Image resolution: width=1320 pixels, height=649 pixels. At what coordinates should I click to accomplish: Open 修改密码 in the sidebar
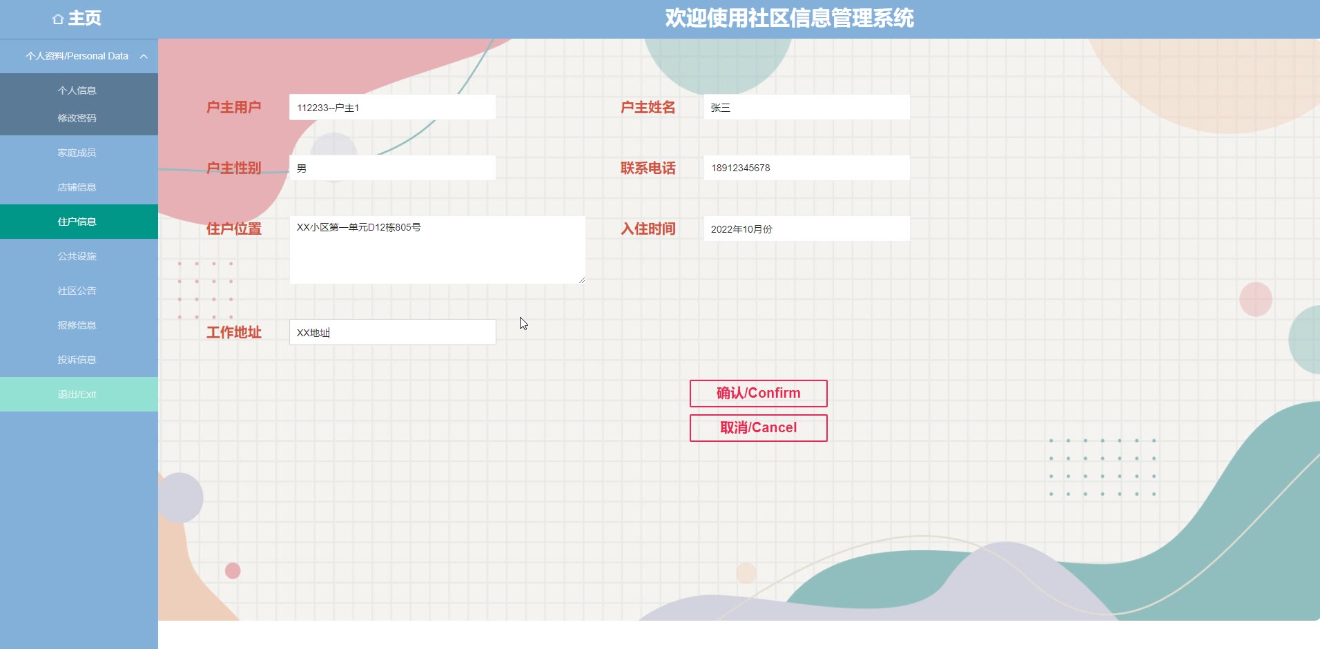[77, 118]
